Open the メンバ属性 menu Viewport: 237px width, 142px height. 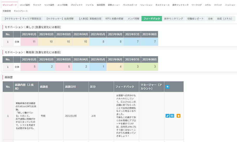(x=25, y=5)
